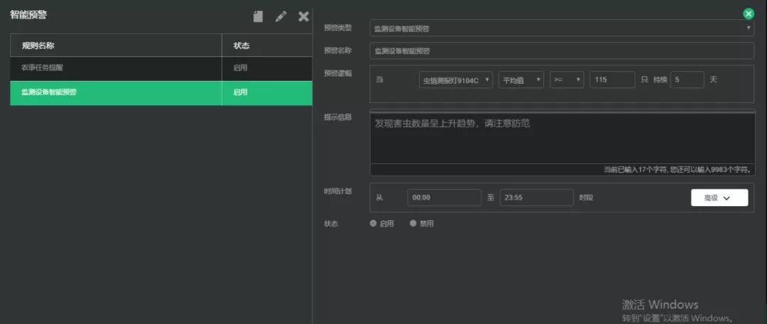Open the 预警类型 dropdown

click(x=561, y=28)
